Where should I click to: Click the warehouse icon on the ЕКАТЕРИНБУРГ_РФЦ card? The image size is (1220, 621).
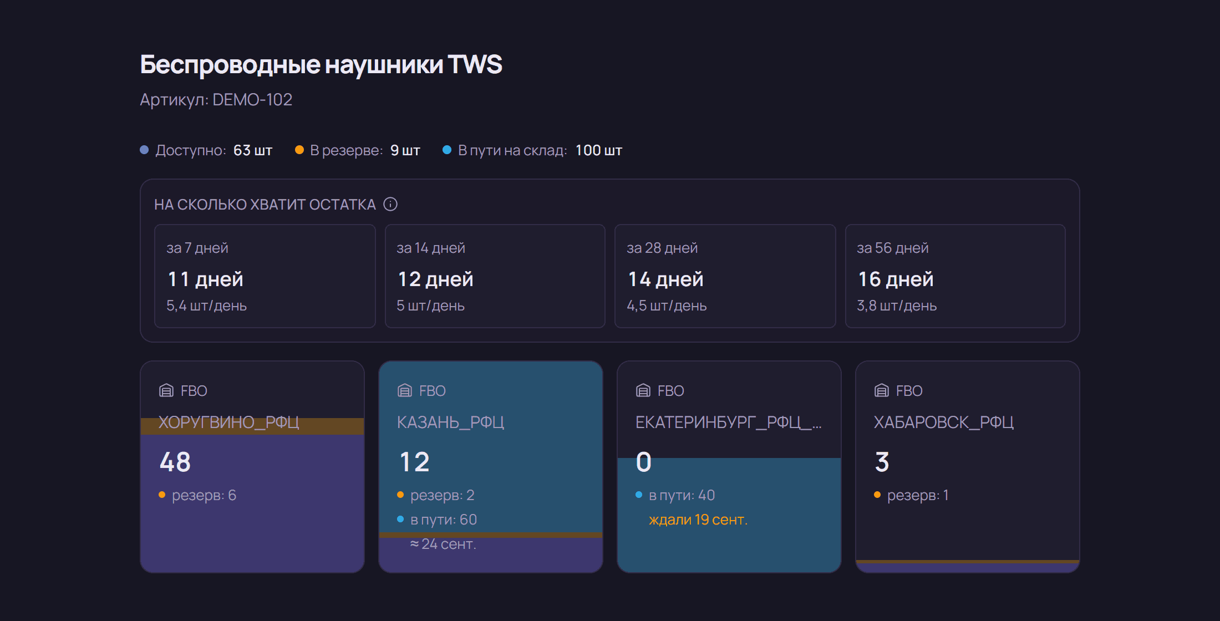point(643,391)
